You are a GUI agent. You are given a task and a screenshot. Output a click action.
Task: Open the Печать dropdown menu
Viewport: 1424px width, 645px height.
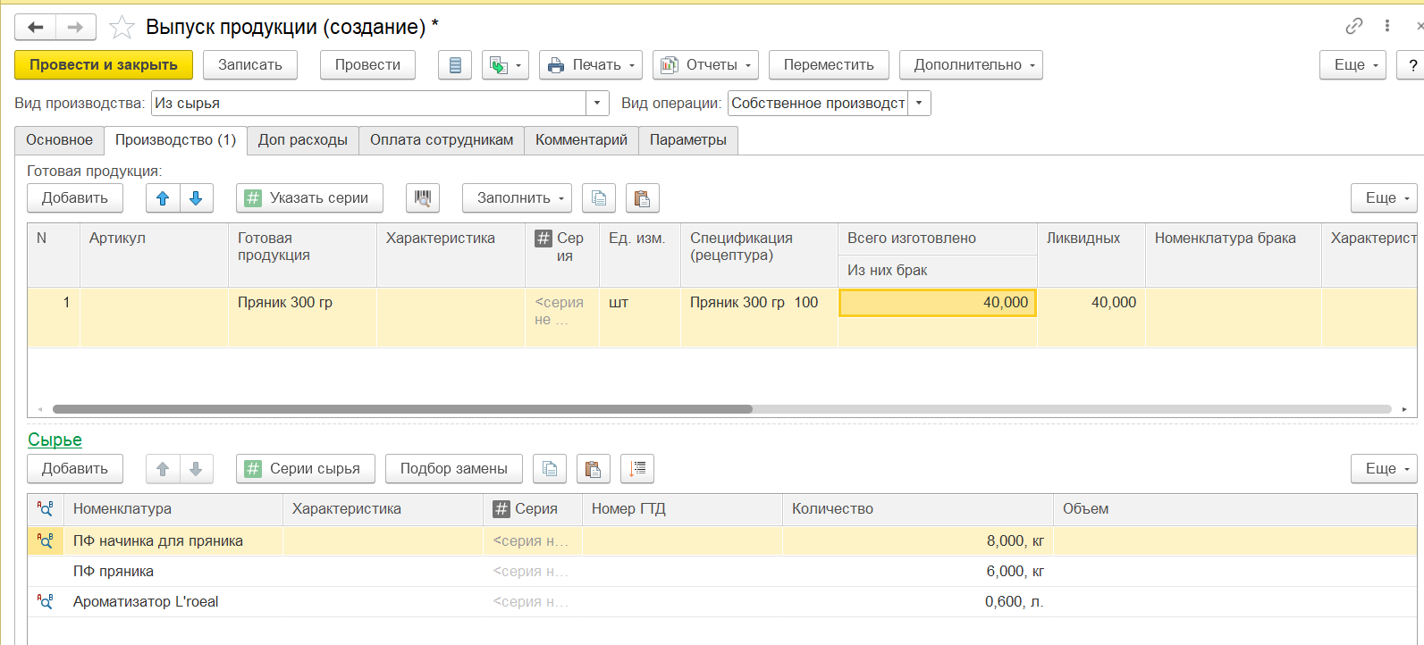[590, 65]
